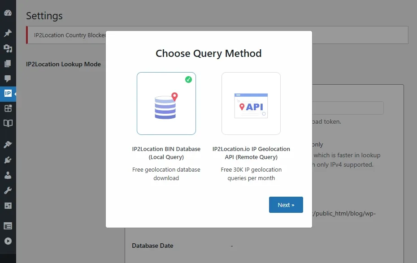
Task: Click "IP2Location.io IP Geolocation API (Remote Query)" label
Action: 251,153
